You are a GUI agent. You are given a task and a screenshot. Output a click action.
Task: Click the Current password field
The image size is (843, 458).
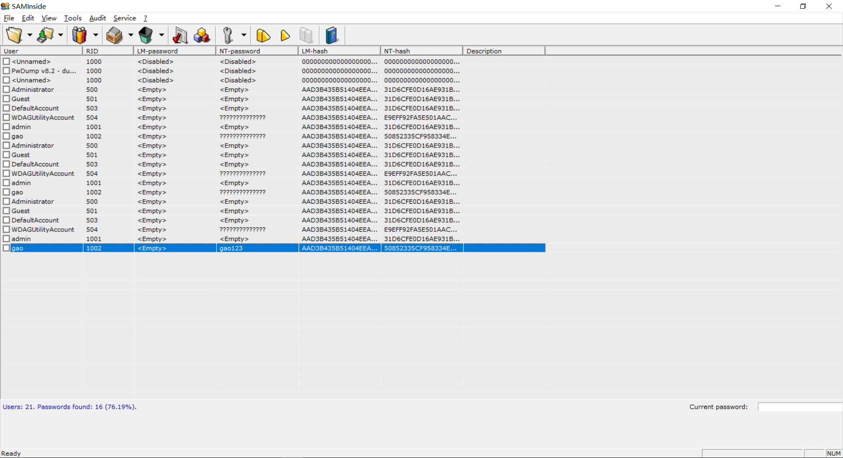pos(800,407)
